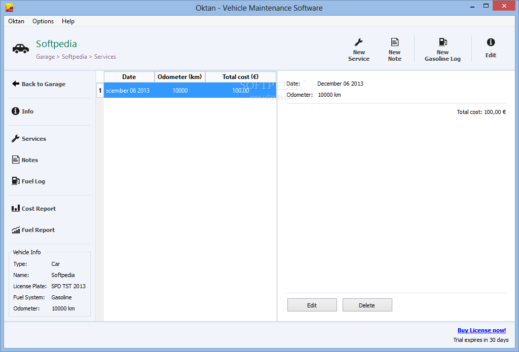Click the details Odometer value 10000 km

click(x=329, y=95)
